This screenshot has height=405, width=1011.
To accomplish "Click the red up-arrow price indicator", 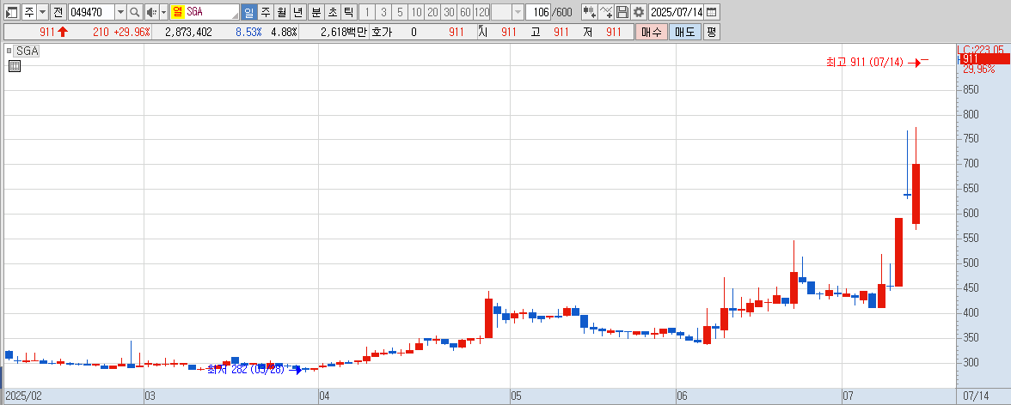I will (x=63, y=33).
